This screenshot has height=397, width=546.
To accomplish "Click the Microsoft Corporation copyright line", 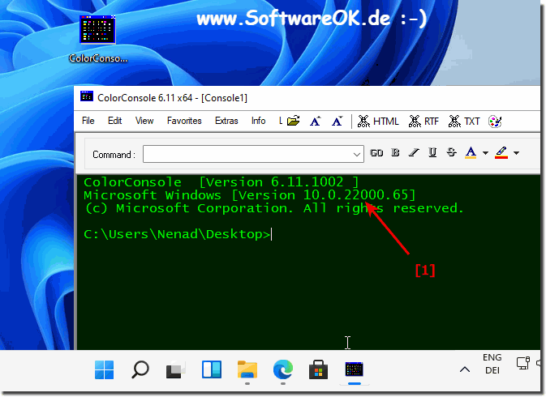I will (274, 208).
